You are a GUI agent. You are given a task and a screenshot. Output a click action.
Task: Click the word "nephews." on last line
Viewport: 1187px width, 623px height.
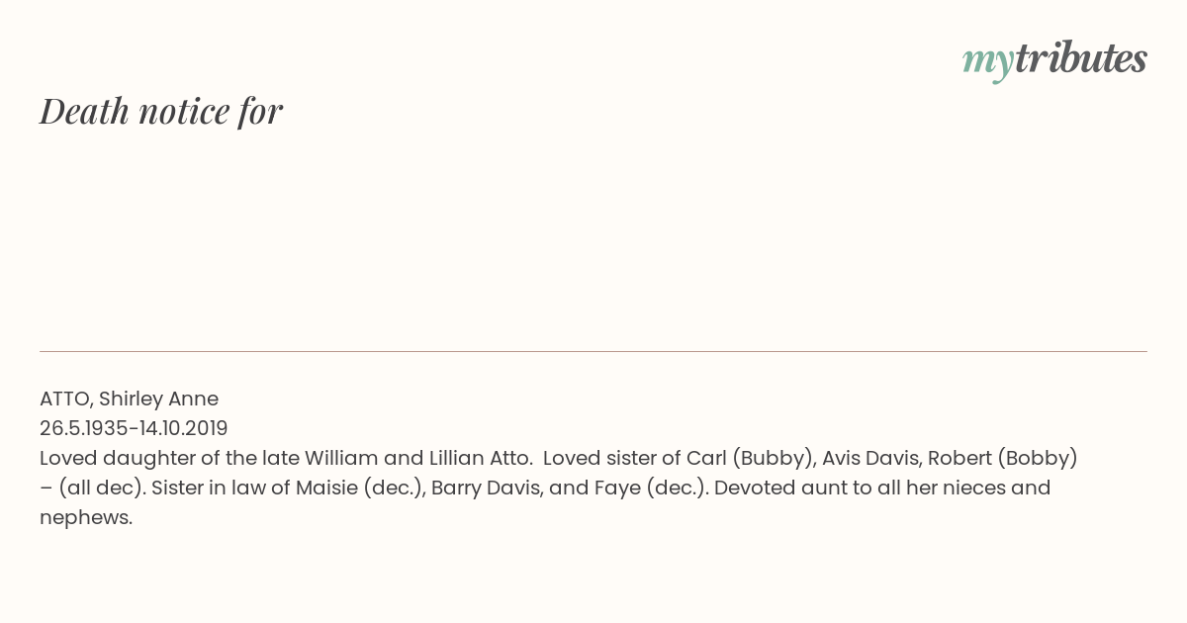coord(86,517)
